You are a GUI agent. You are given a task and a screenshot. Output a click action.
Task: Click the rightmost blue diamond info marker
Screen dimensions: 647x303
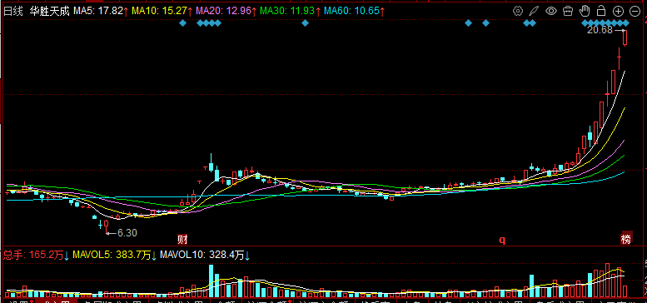(x=626, y=23)
